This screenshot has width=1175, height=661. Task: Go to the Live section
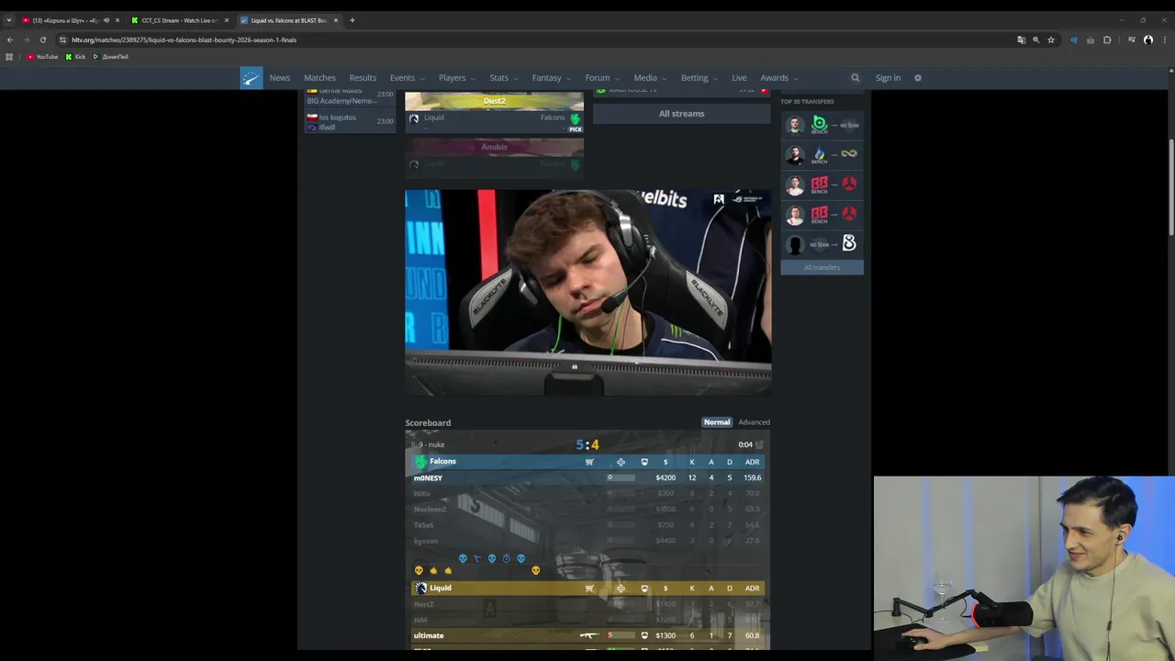tap(739, 78)
